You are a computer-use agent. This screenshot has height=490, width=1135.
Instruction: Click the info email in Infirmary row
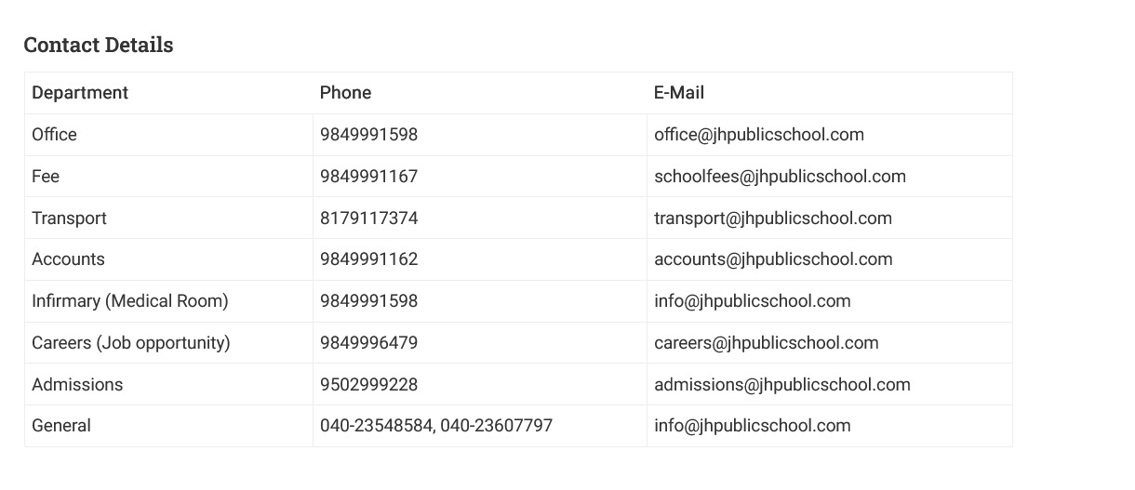[753, 301]
